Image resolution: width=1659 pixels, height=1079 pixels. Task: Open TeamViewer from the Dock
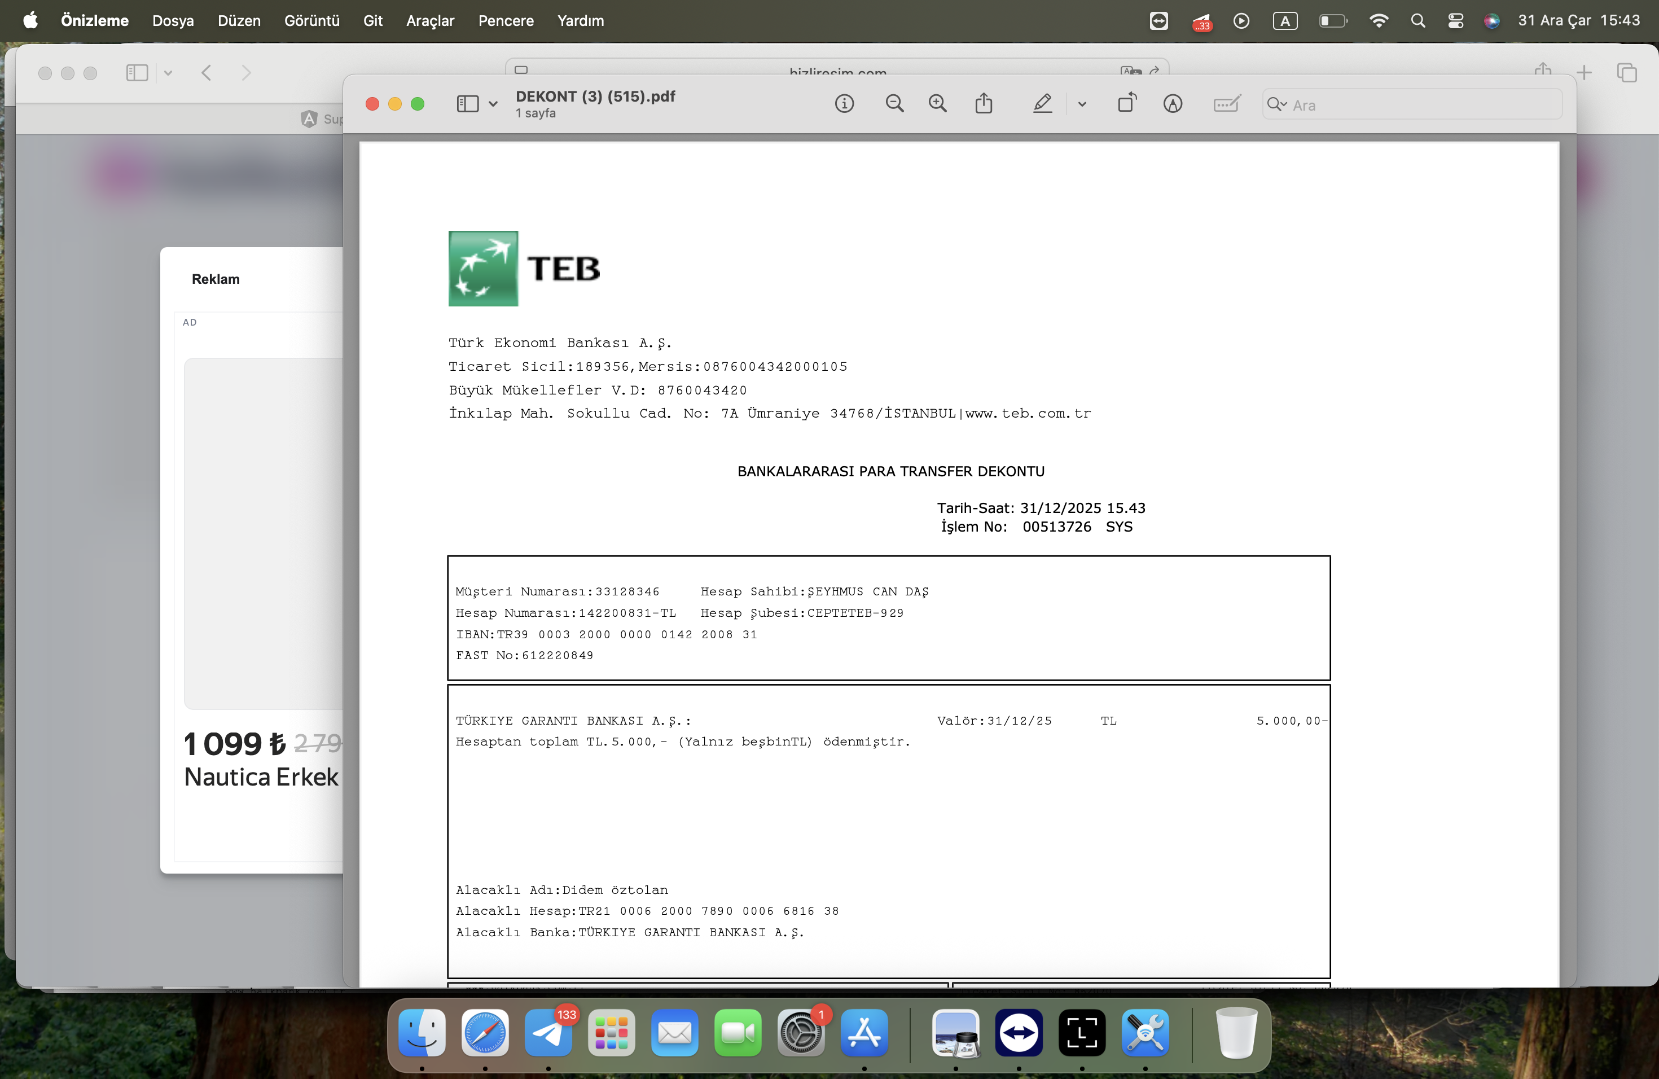click(x=1019, y=1032)
